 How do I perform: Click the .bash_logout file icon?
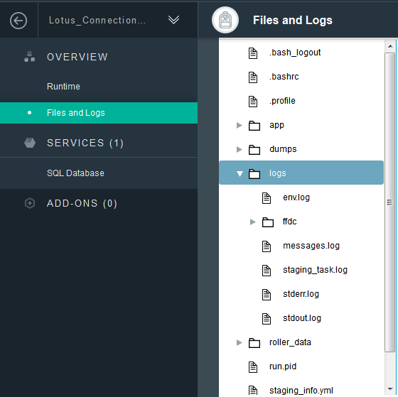coord(253,53)
